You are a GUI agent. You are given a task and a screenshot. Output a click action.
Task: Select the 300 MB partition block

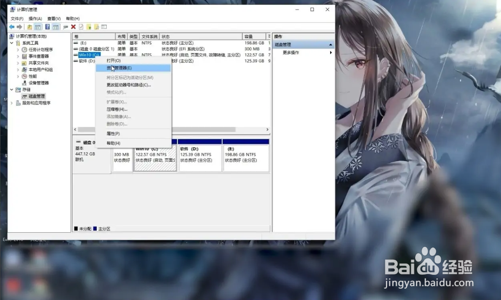122,159
